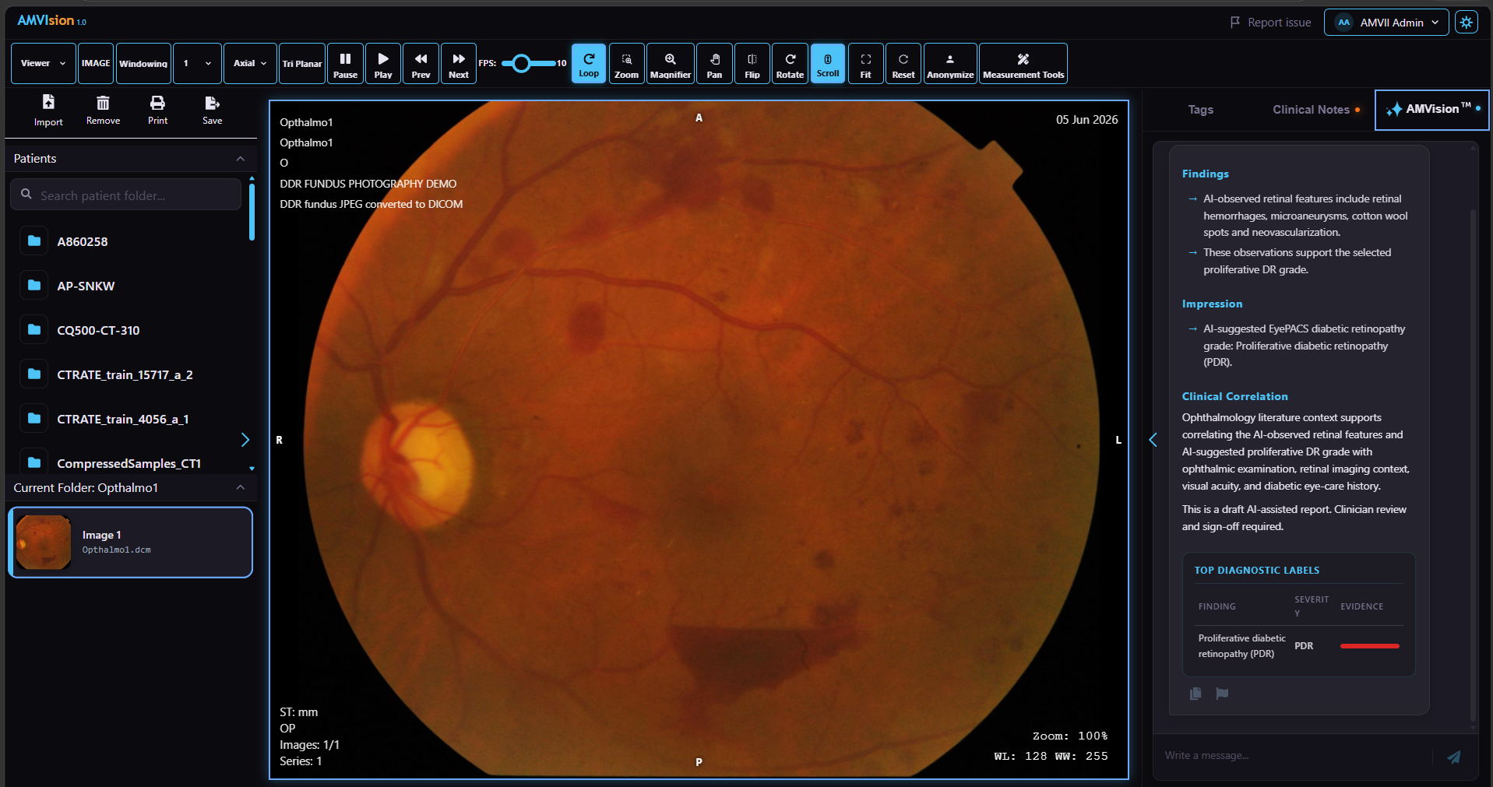
Task: Select Image 1 Opthalmo1.dcm thumbnail
Action: (130, 543)
